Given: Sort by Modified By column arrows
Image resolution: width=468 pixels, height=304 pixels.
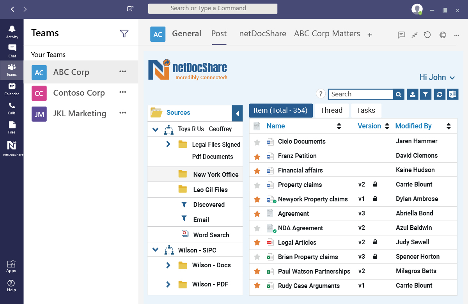Looking at the screenshot, I should (448, 126).
